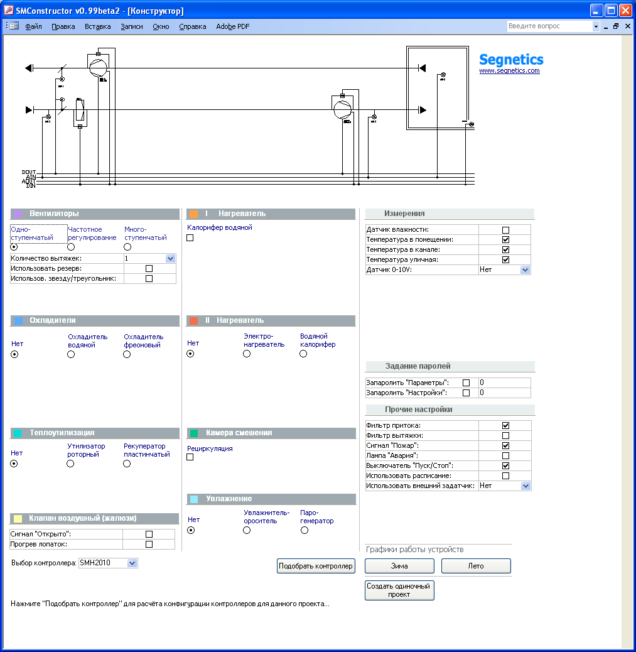Select Парогенератор humidification option
The width and height of the screenshot is (636, 652).
(x=305, y=530)
